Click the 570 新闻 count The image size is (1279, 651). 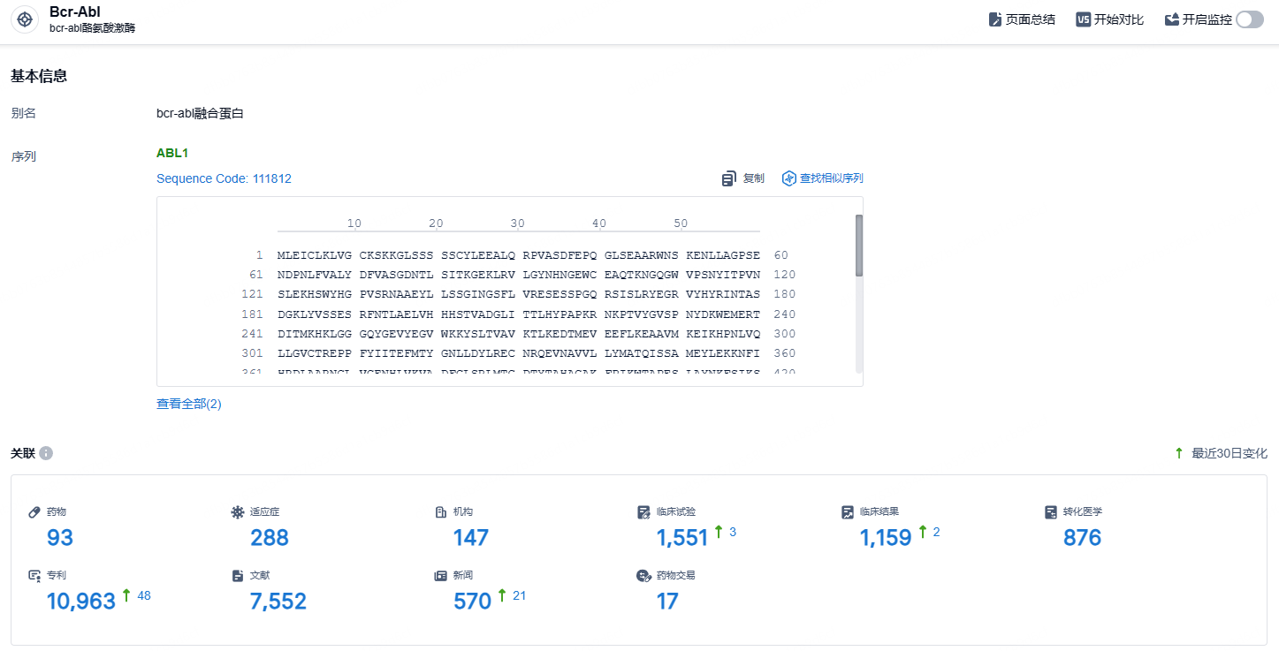coord(472,602)
